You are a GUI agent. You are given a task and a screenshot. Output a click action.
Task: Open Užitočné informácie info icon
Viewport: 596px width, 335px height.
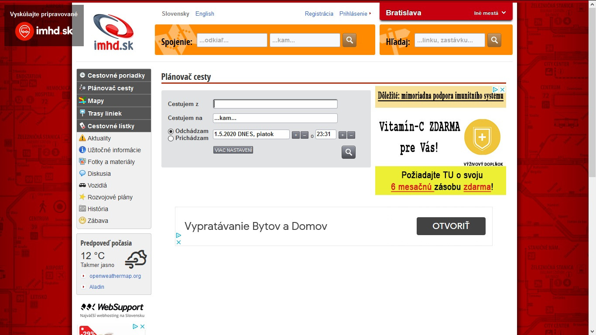point(82,150)
